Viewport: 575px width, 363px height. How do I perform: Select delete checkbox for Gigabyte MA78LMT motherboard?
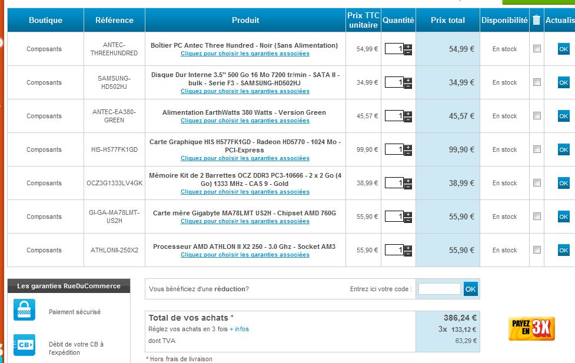(537, 217)
